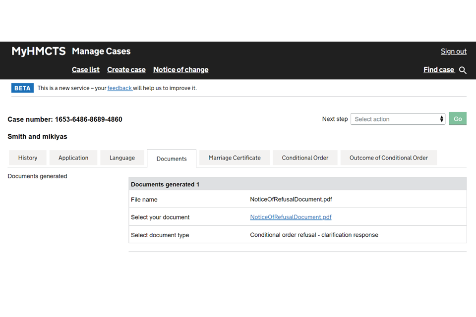Open the Select action dropdown
Screen dimensions: 476x317
397,119
